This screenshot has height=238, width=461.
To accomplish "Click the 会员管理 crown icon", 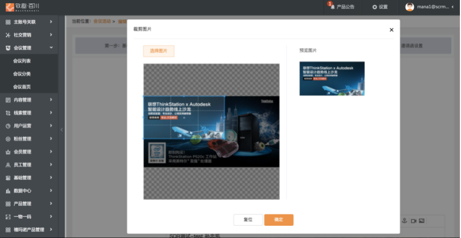I will (8, 152).
